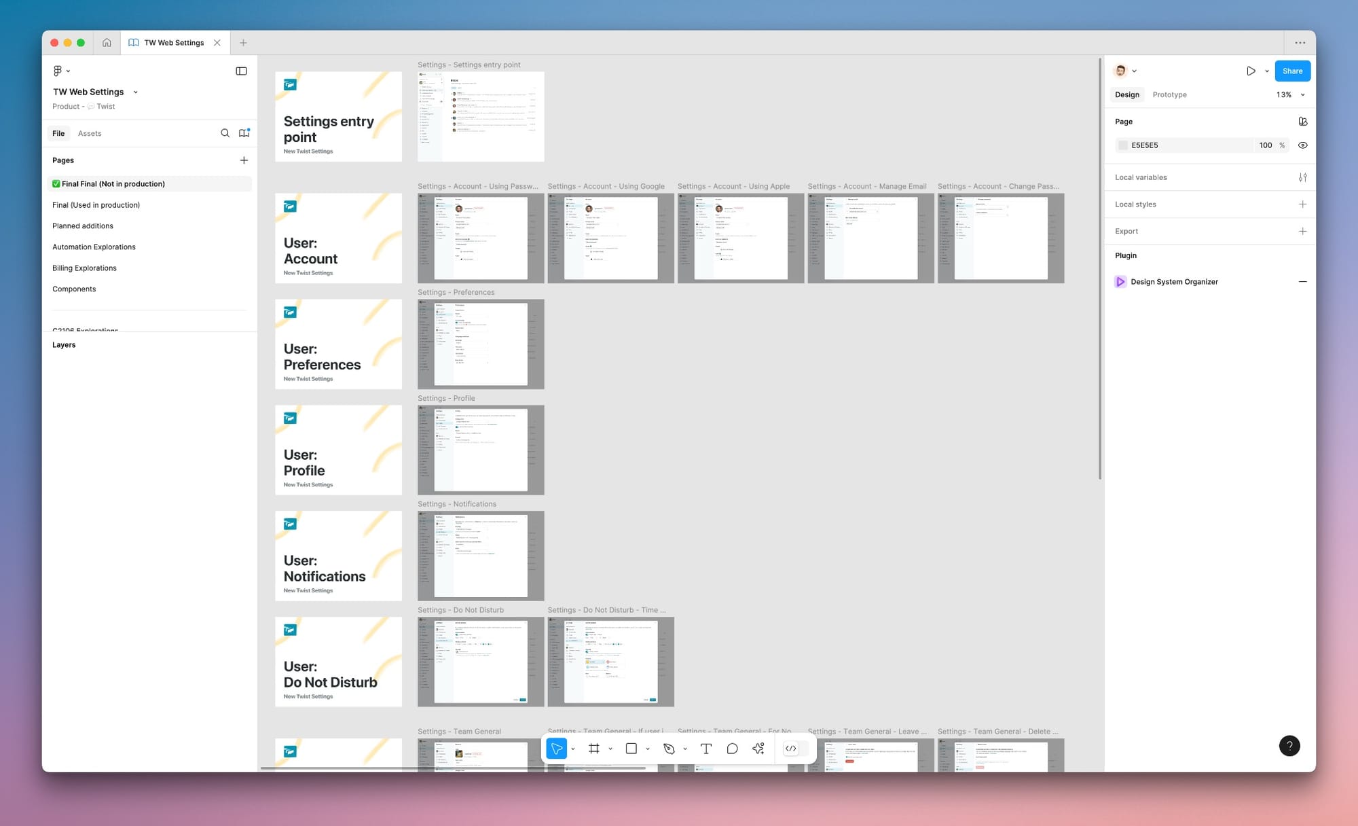Select the Pen tool

pyautogui.click(x=669, y=748)
